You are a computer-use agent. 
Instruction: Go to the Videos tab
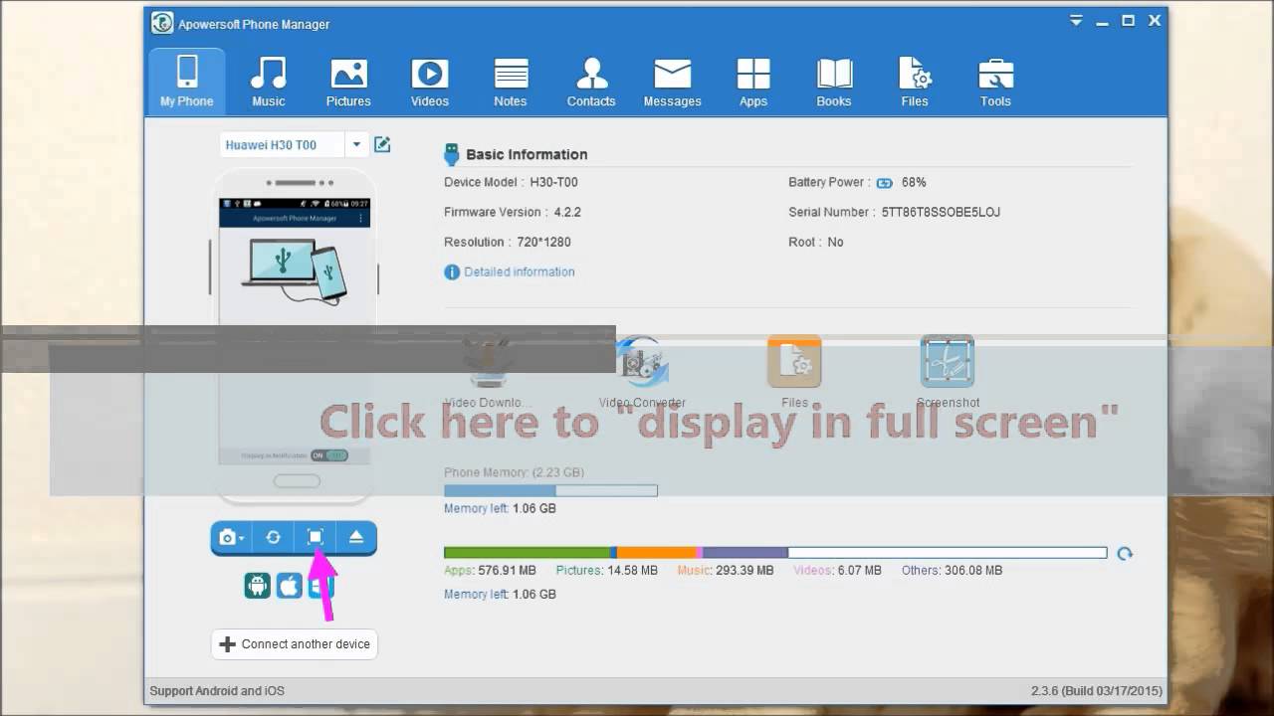(430, 81)
